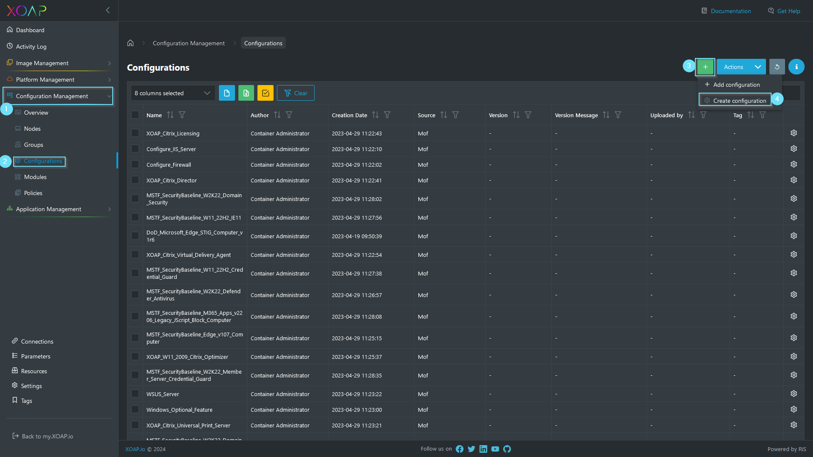This screenshot has height=457, width=813.
Task: Click the green plus button above the table
Action: point(705,66)
